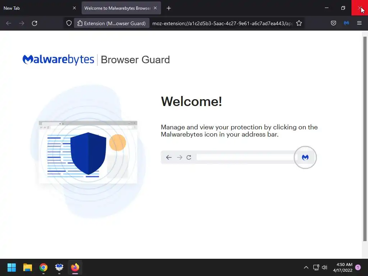Screen dimensions: 368x276
Task: Click the Welcome! heading text
Action: click(191, 101)
